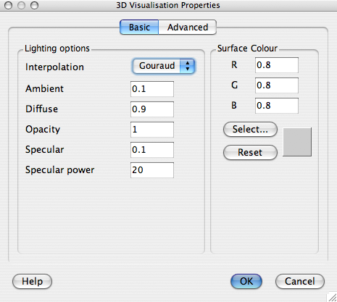Click the Ambient value field
Viewport: 337px width, 302px height.
pos(152,89)
